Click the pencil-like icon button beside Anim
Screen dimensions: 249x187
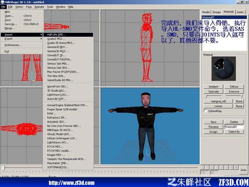pyautogui.click(x=236, y=167)
